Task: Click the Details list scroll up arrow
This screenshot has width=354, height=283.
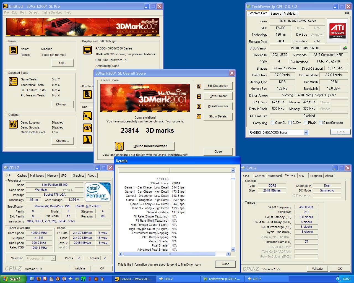Action: pyautogui.click(x=233, y=171)
